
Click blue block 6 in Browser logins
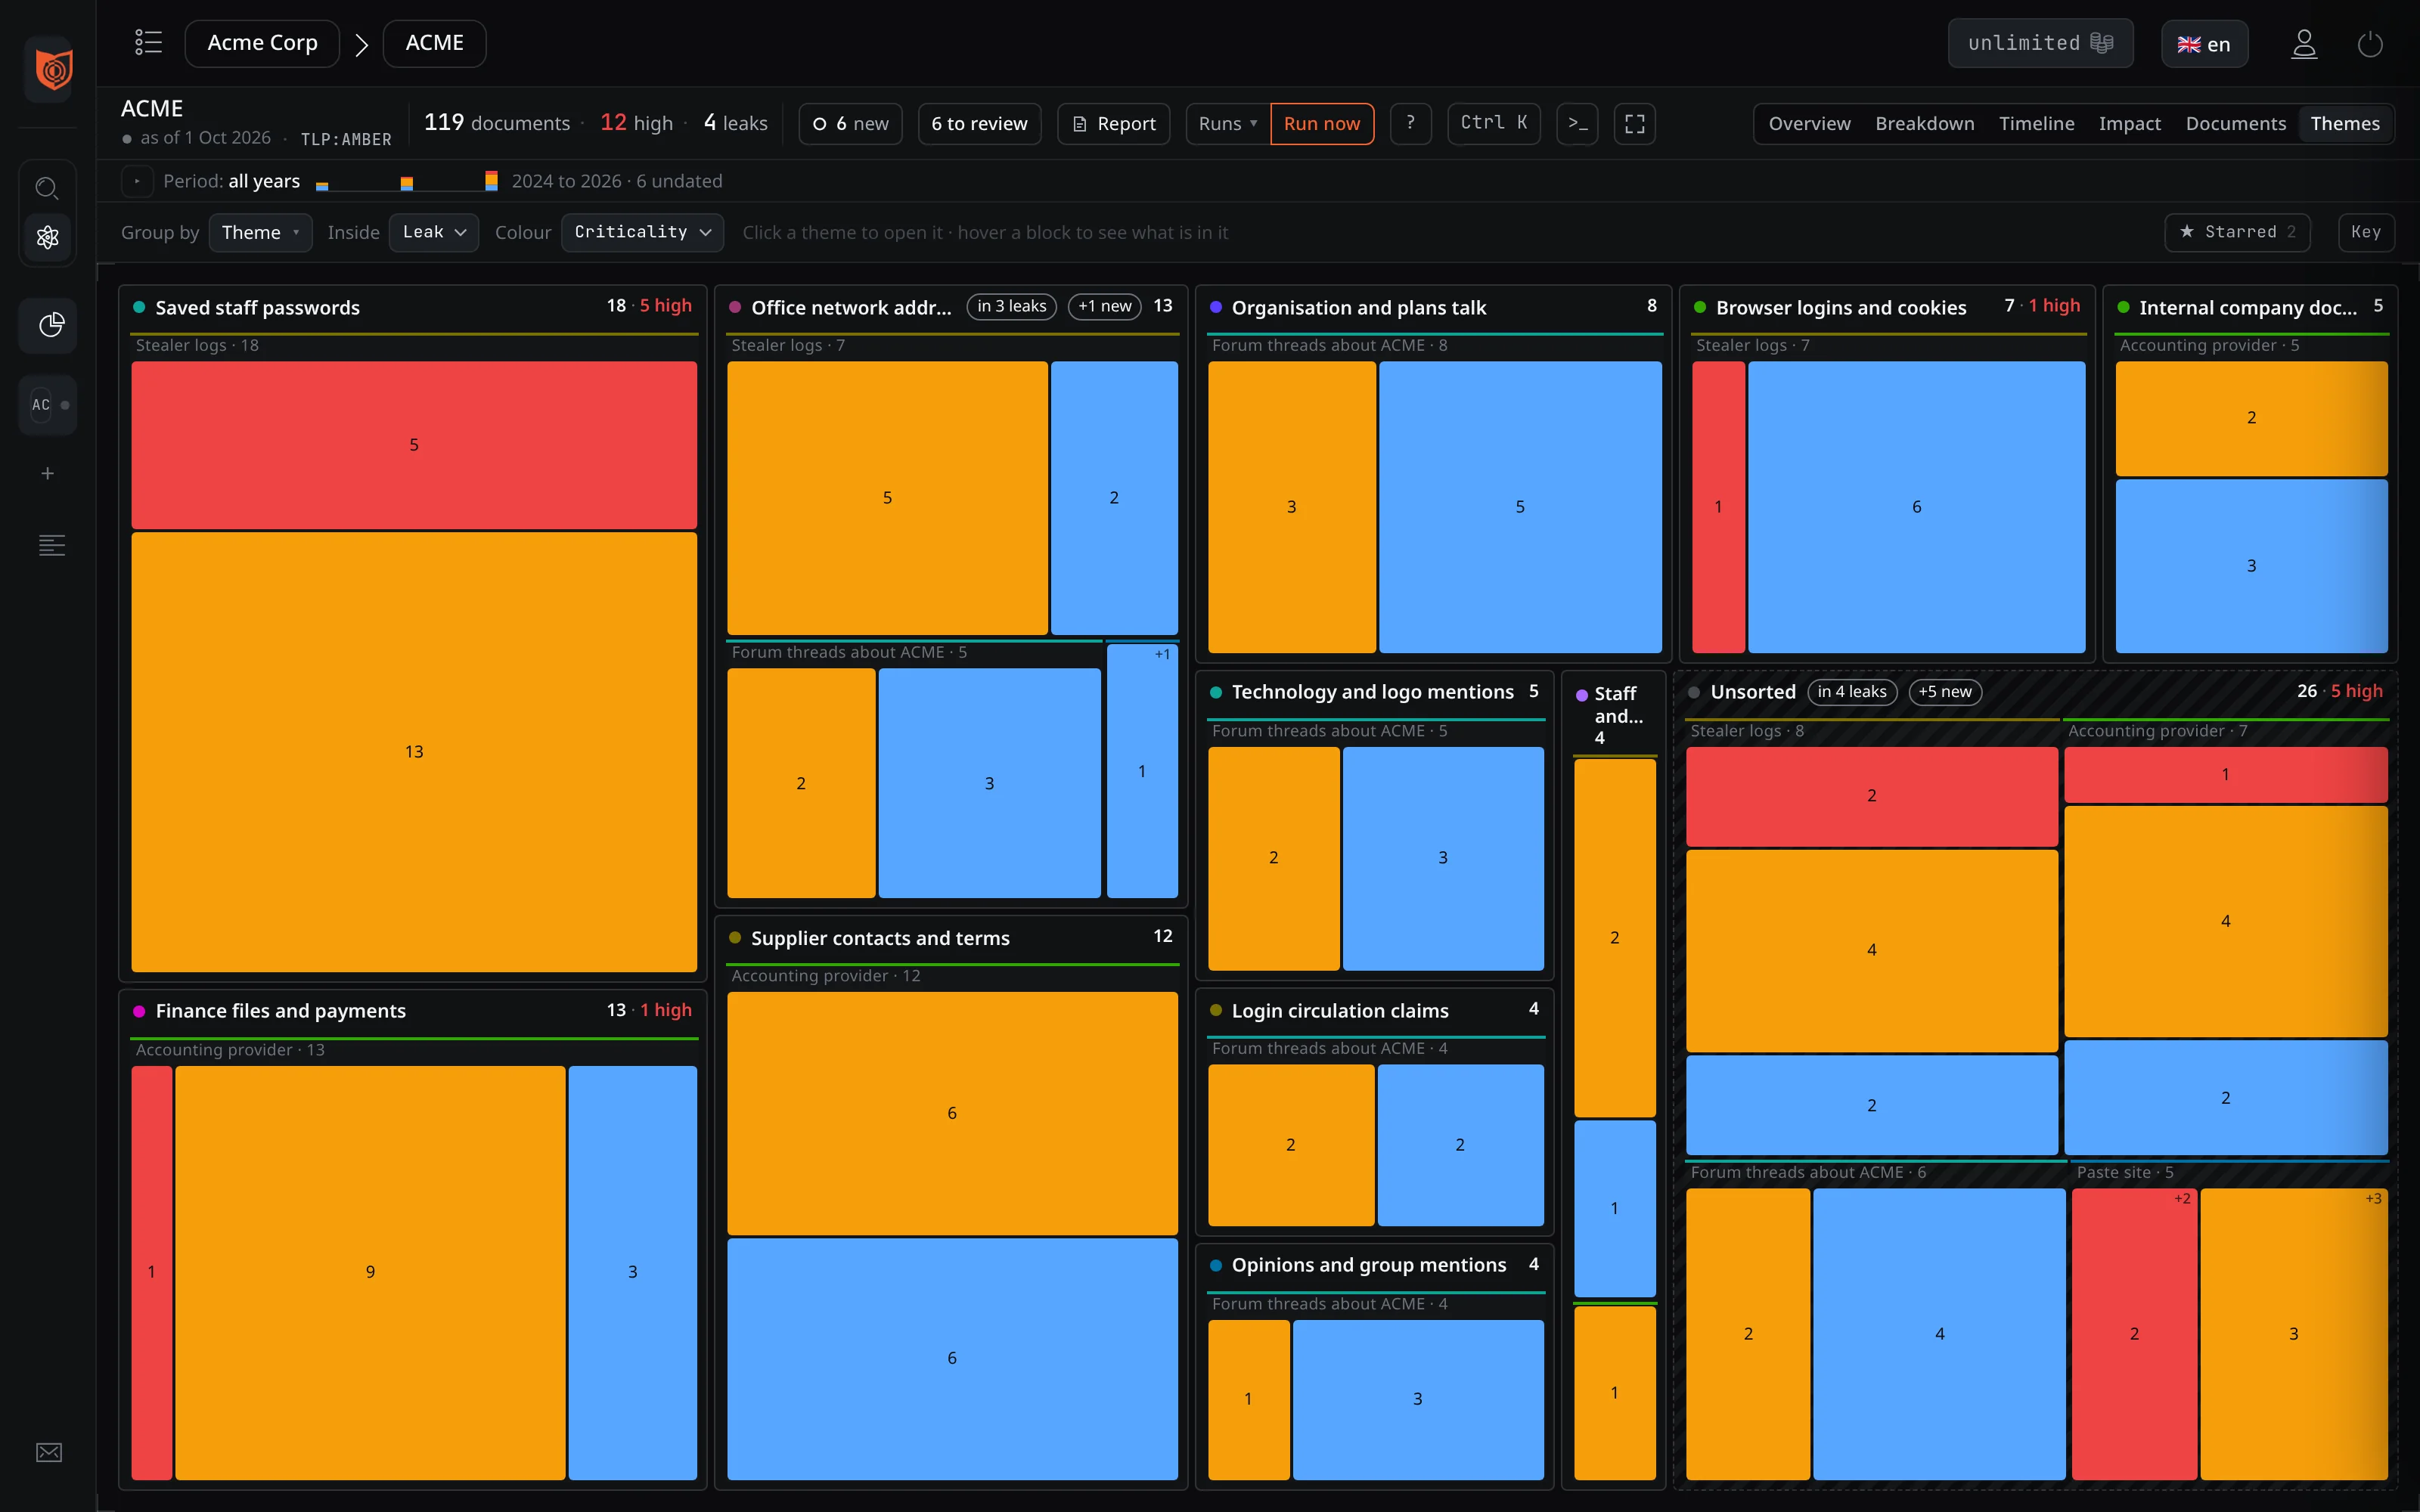[1916, 507]
